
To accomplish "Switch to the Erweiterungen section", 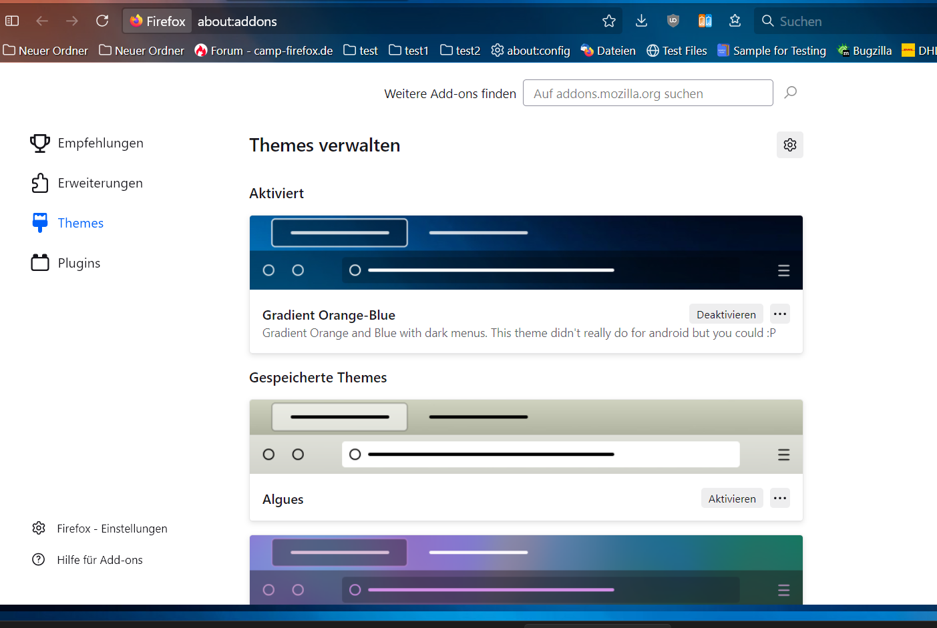I will [x=100, y=184].
